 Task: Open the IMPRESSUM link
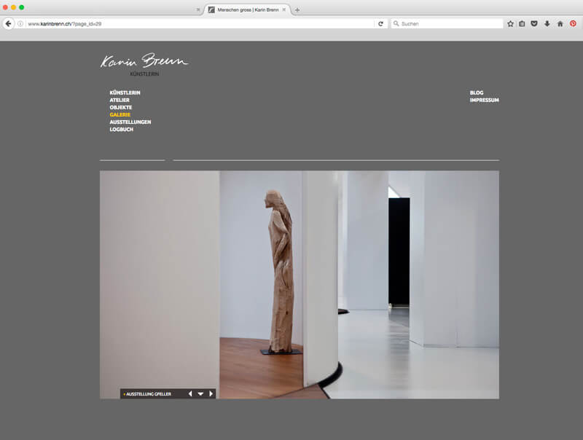484,100
